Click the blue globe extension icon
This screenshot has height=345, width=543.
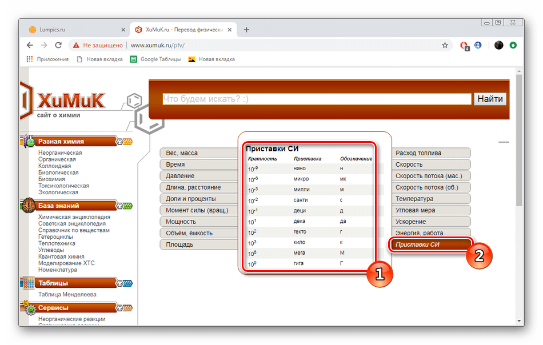click(478, 45)
